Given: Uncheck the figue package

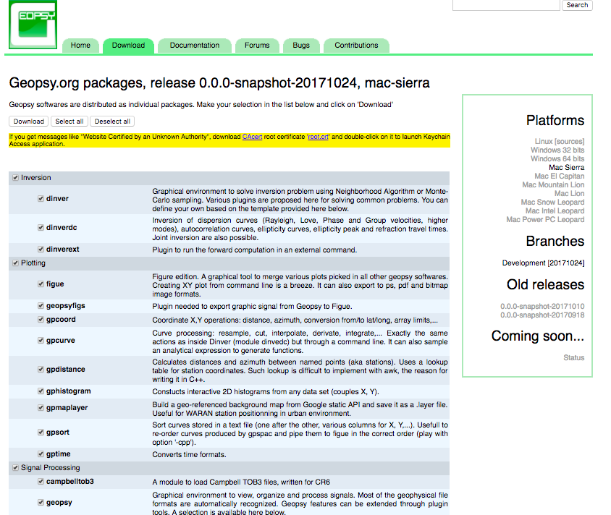Looking at the screenshot, I should (x=41, y=284).
